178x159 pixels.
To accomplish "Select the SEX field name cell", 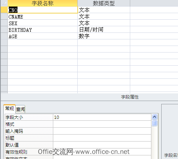I will [42, 23].
